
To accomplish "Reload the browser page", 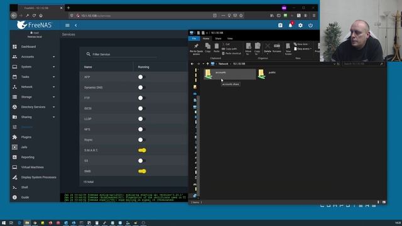I will point(34,15).
